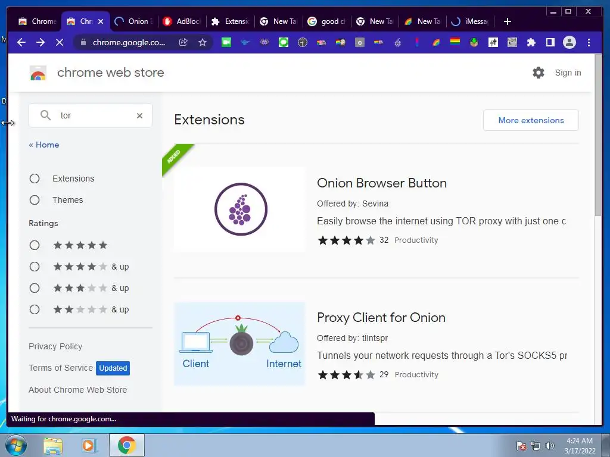Click the page vertical scrollbar thumb
610x457 pixels.
click(598, 135)
